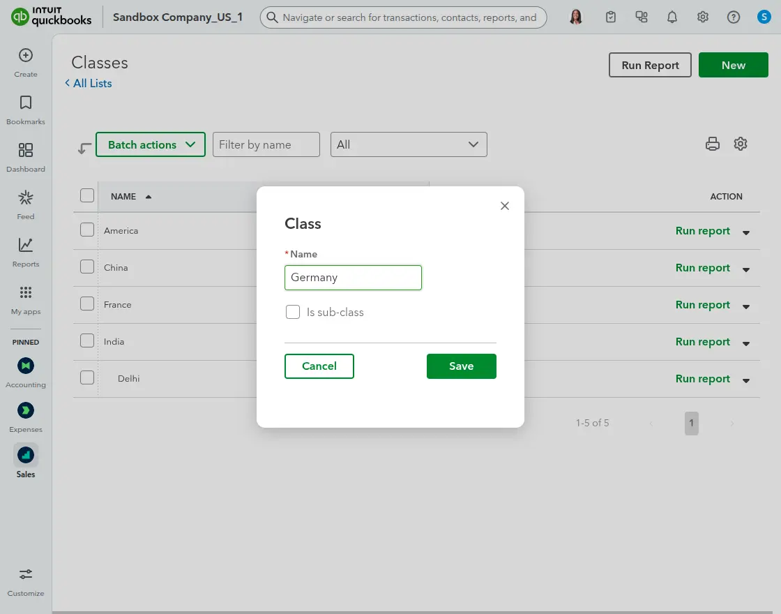Open the Reports section in sidebar
This screenshot has height=614, width=781.
coord(25,252)
